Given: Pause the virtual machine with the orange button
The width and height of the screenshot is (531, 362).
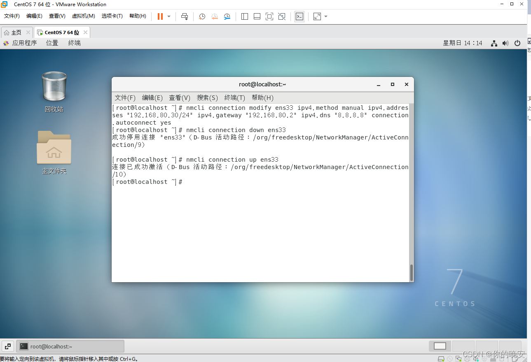Looking at the screenshot, I should click(x=160, y=16).
